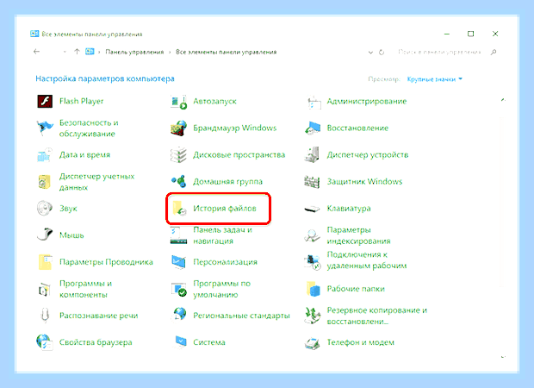
Task: Focus the Control Panel search field
Action: pyautogui.click(x=439, y=53)
